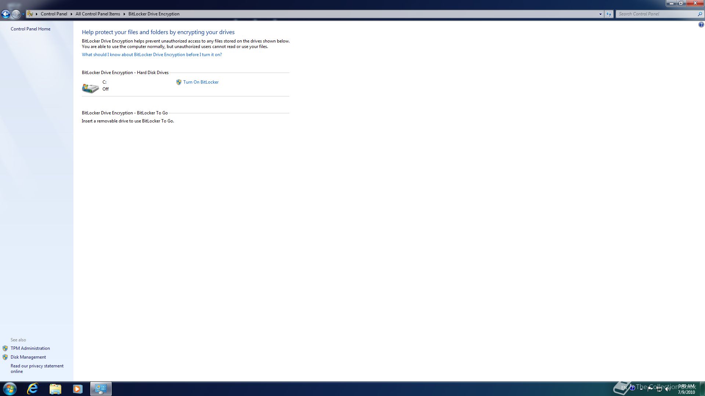Click the 'Off' status under C:
This screenshot has width=705, height=396.
(x=106, y=89)
